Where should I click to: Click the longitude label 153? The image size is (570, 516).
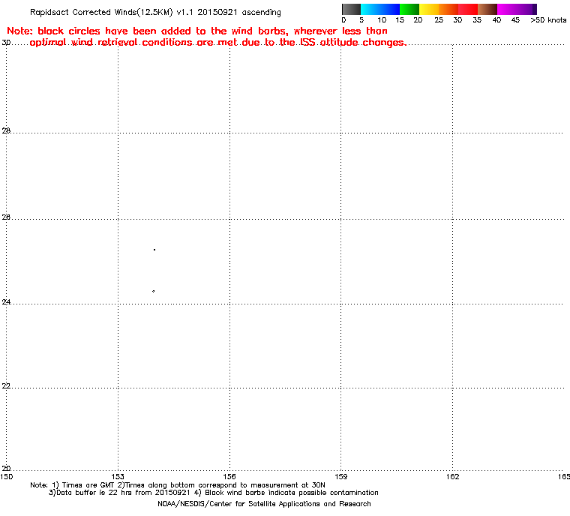pos(118,476)
